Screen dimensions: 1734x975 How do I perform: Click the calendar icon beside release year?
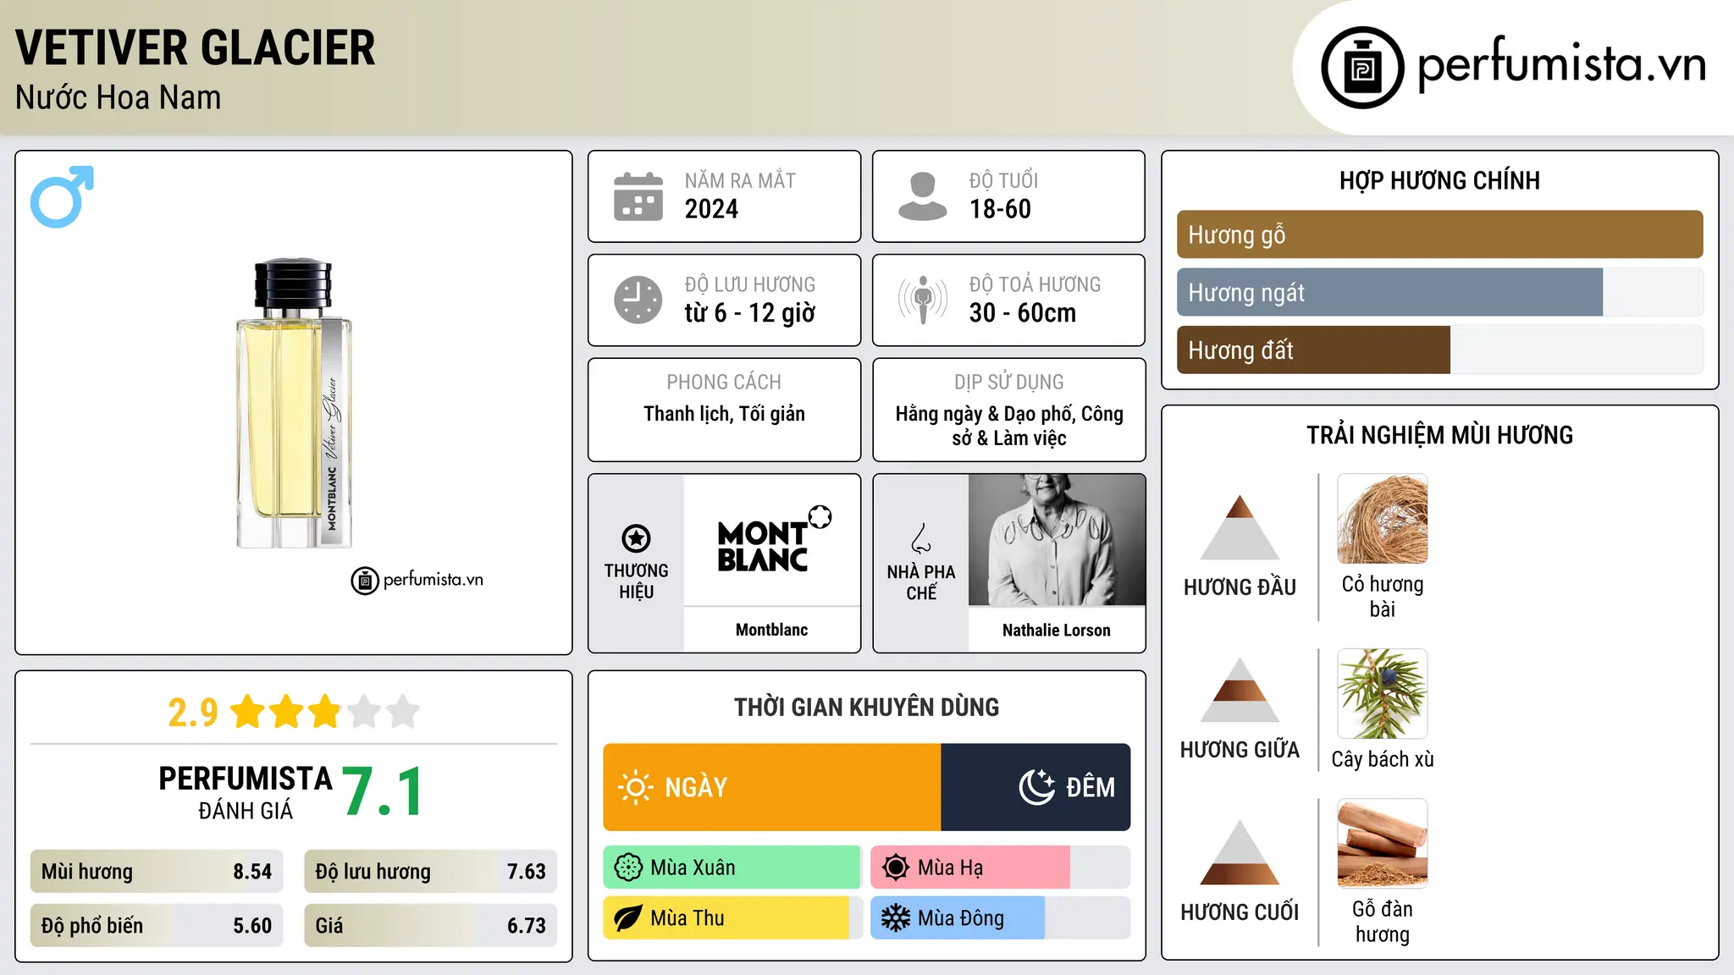pos(638,196)
